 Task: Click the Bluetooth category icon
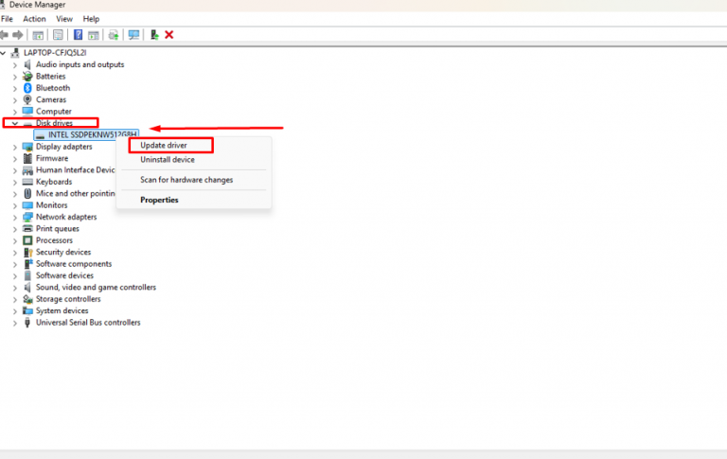[x=27, y=88]
